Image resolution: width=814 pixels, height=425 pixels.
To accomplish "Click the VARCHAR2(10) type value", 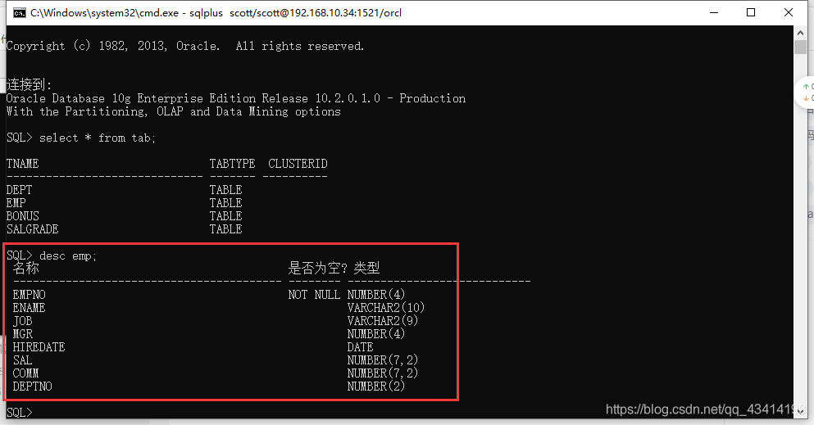I will (386, 307).
